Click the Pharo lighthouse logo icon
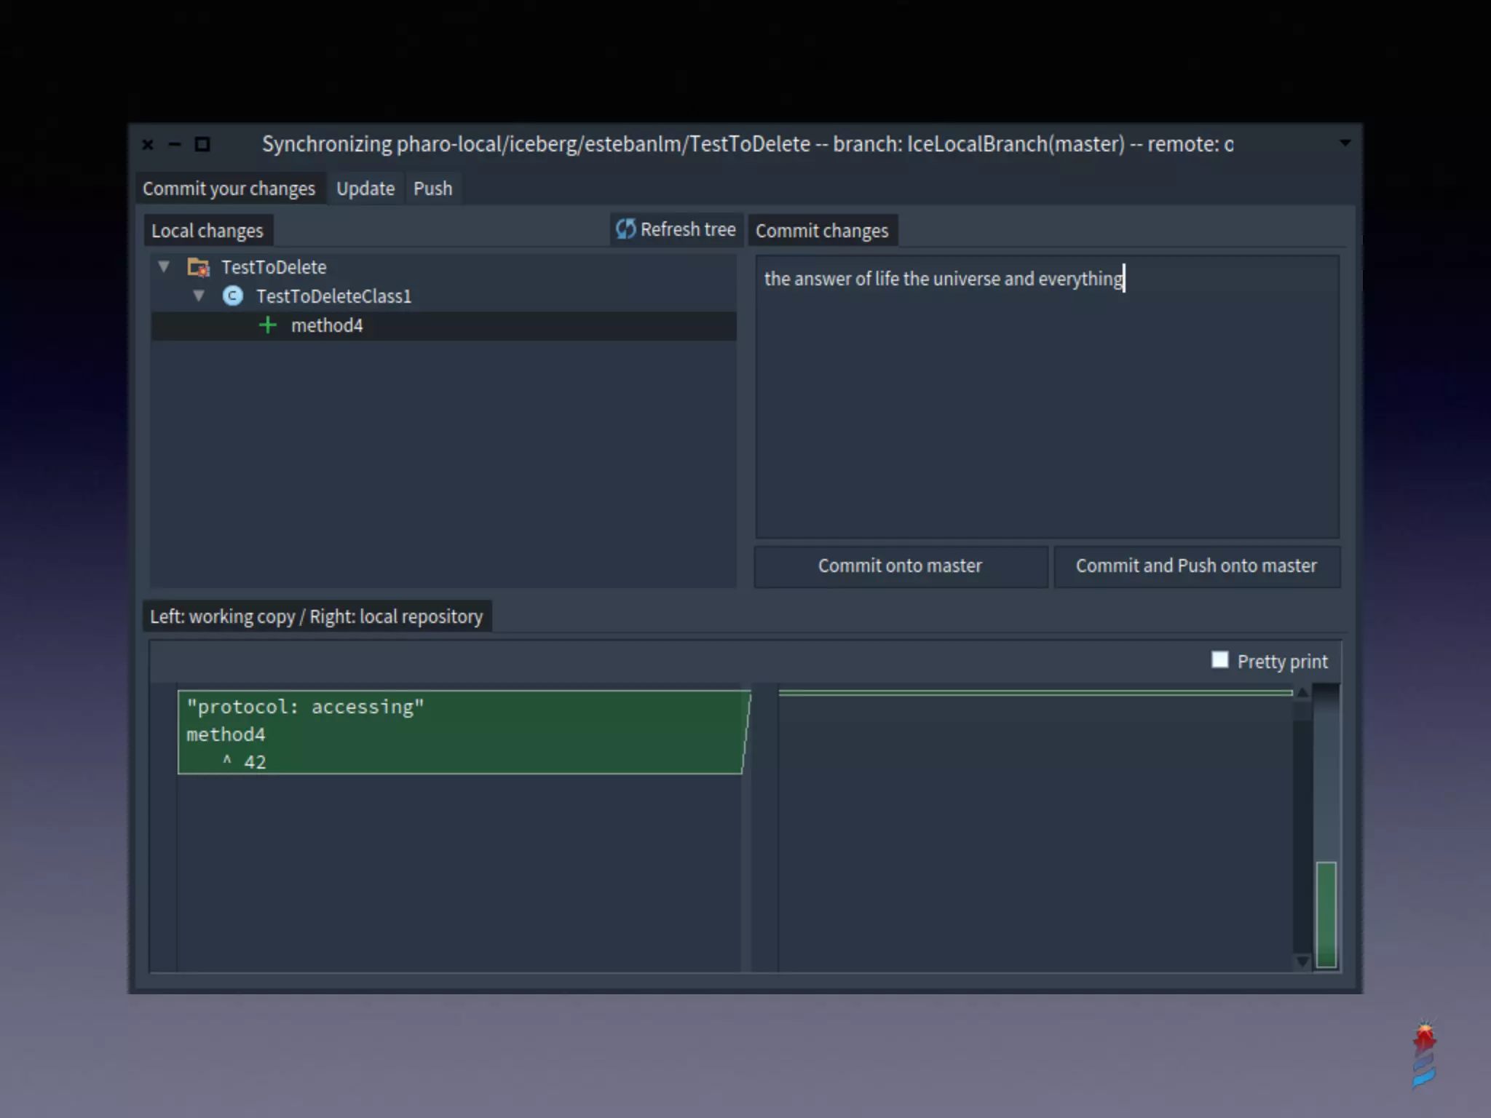The image size is (1491, 1118). pos(1424,1055)
